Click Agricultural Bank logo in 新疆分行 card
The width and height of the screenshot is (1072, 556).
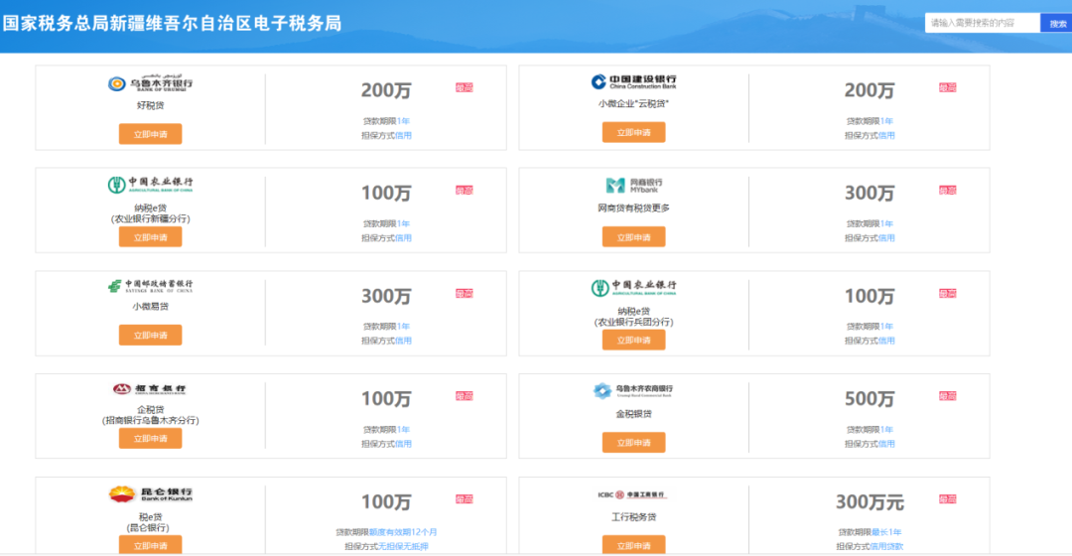151,184
